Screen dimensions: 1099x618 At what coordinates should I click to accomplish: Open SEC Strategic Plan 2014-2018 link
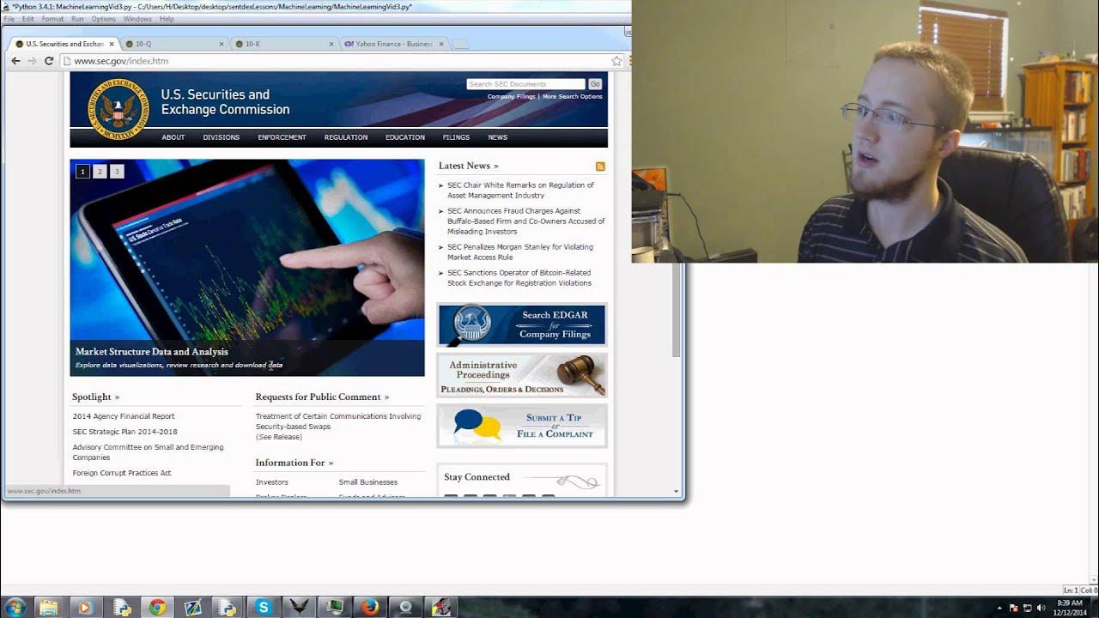click(x=125, y=432)
